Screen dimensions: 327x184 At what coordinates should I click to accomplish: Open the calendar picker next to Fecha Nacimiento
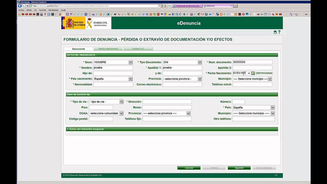(253, 73)
